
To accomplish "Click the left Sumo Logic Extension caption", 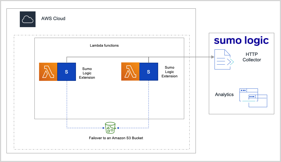I will (87, 72).
